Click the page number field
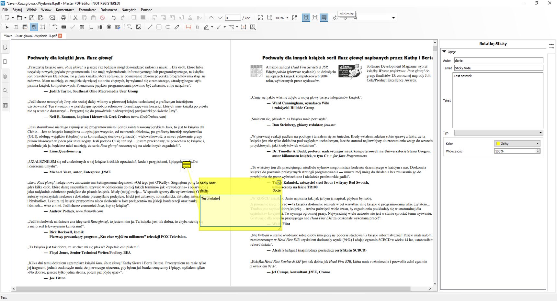The width and height of the screenshot is (557, 301). pyautogui.click(x=233, y=18)
